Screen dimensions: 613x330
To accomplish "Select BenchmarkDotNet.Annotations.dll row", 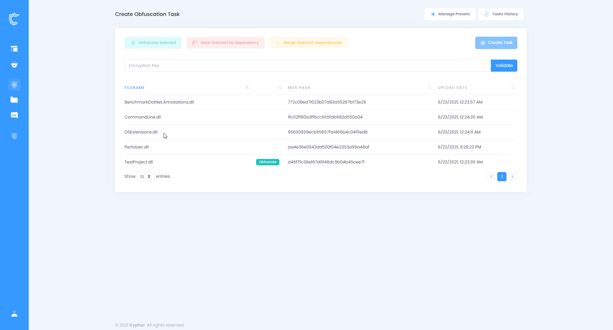I will 321,102.
